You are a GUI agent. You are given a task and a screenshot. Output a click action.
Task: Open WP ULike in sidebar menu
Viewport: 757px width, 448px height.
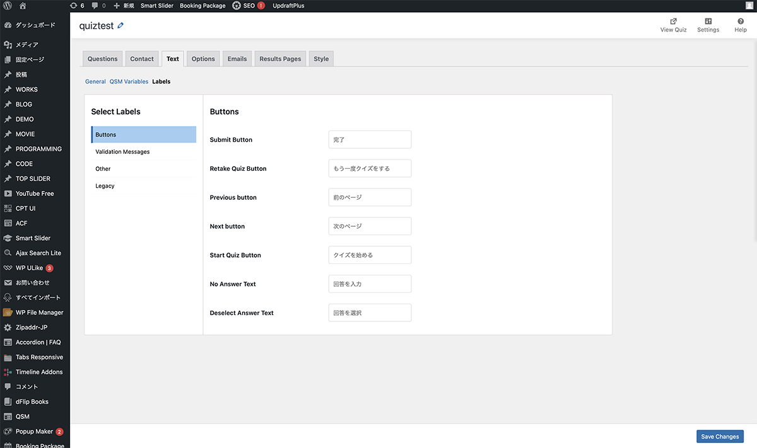[x=29, y=268]
